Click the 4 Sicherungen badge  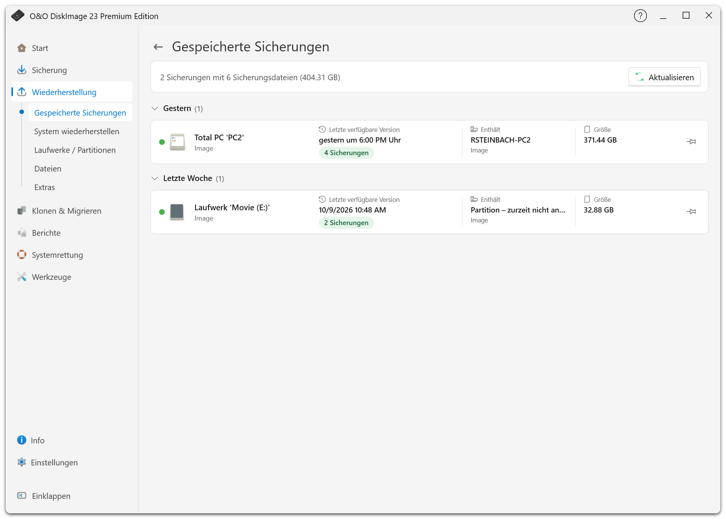(x=346, y=153)
